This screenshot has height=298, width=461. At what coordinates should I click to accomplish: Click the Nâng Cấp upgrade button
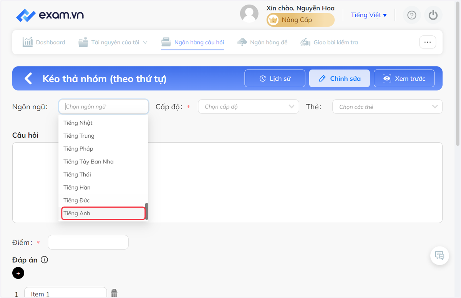click(x=300, y=20)
